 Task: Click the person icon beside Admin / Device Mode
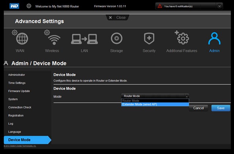click(6, 63)
